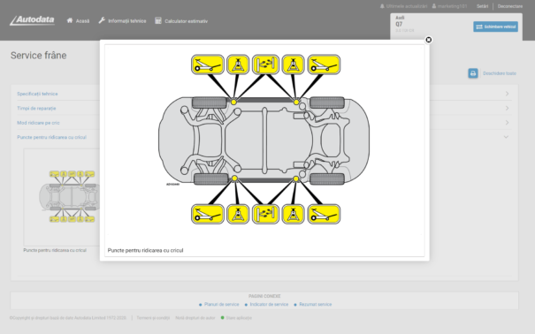
Task: Click the wrench icon beside Informații tehnice
Action: click(102, 20)
